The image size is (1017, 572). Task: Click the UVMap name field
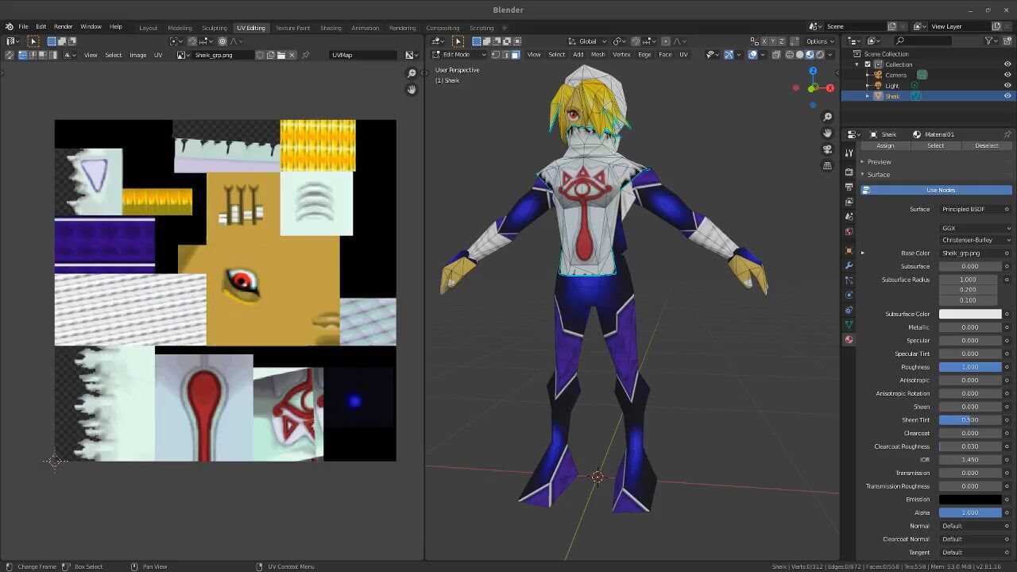[363, 55]
